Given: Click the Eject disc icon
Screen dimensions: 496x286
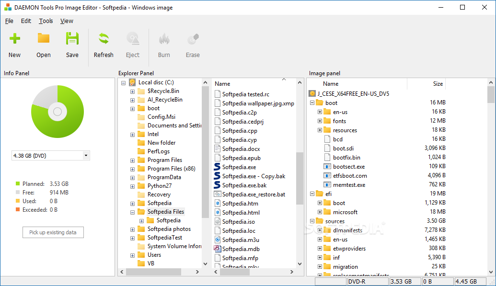Looking at the screenshot, I should coord(133,39).
